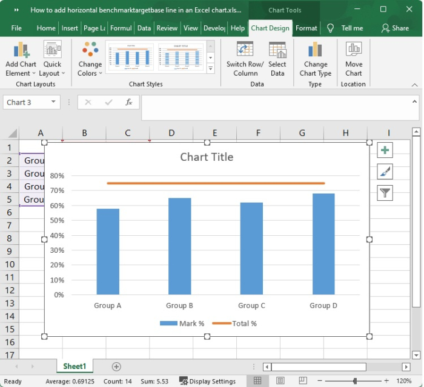
Task: Open the File menu tab
Action: [x=16, y=28]
